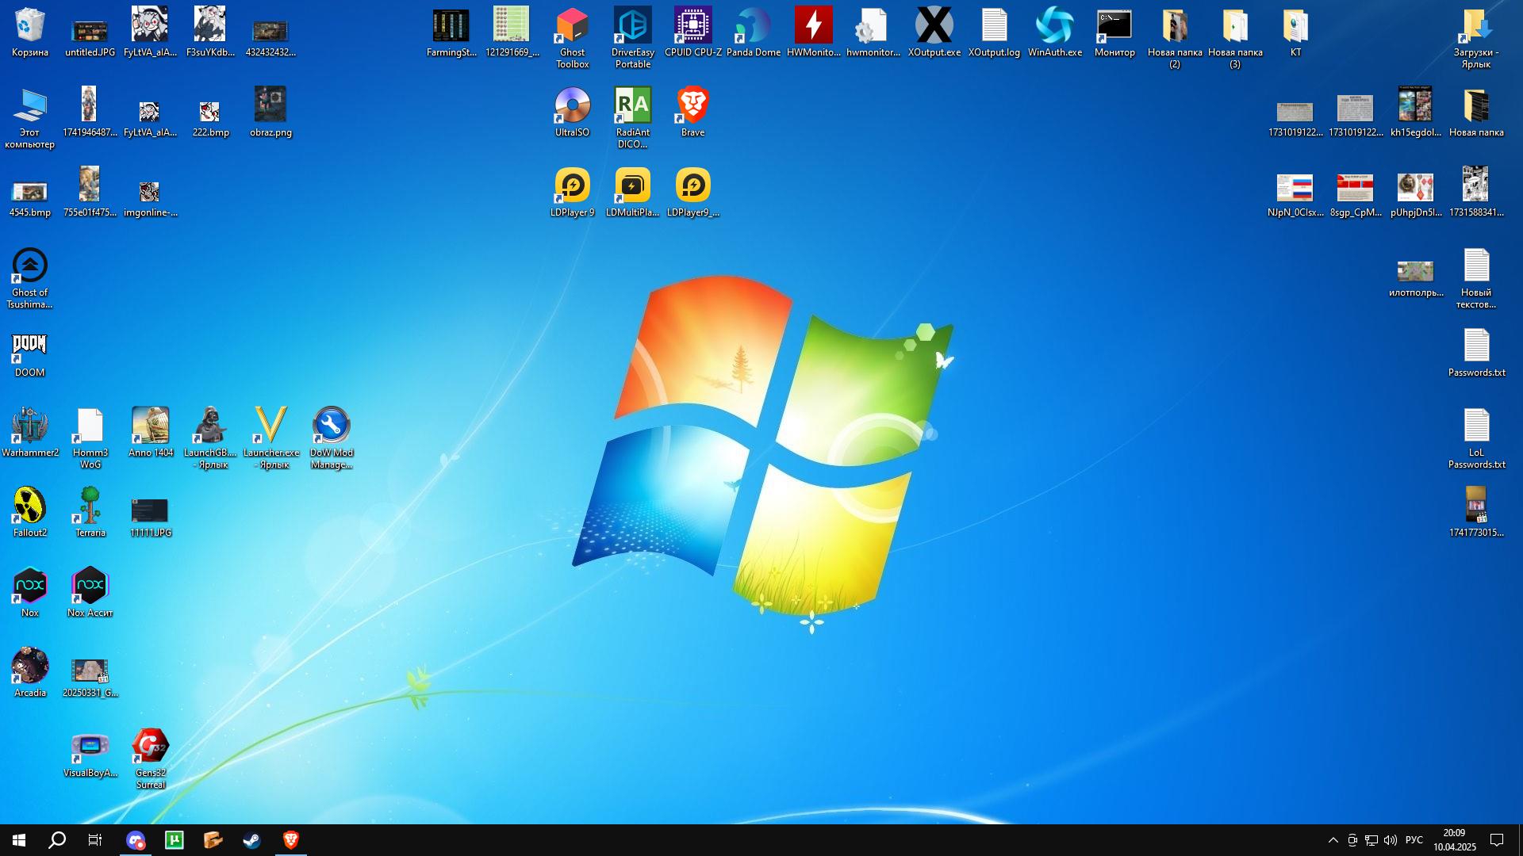Open Panda Dome antivirus shortcut
The height and width of the screenshot is (856, 1523).
tap(753, 32)
